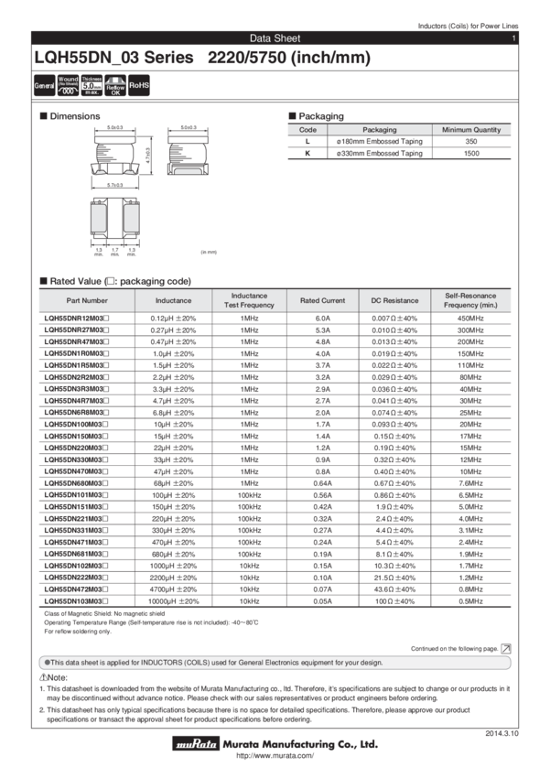Select self-resonance frequency 450MHz

tap(470, 319)
